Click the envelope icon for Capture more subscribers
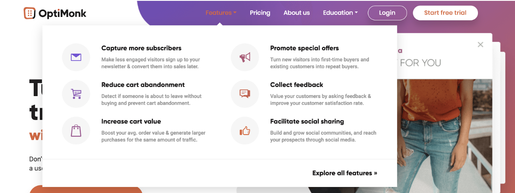 [x=76, y=57]
